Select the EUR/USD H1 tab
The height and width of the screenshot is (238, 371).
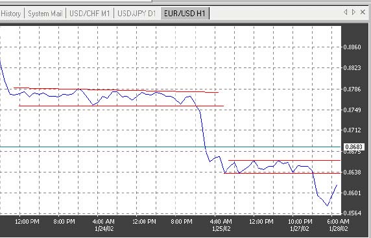185,14
